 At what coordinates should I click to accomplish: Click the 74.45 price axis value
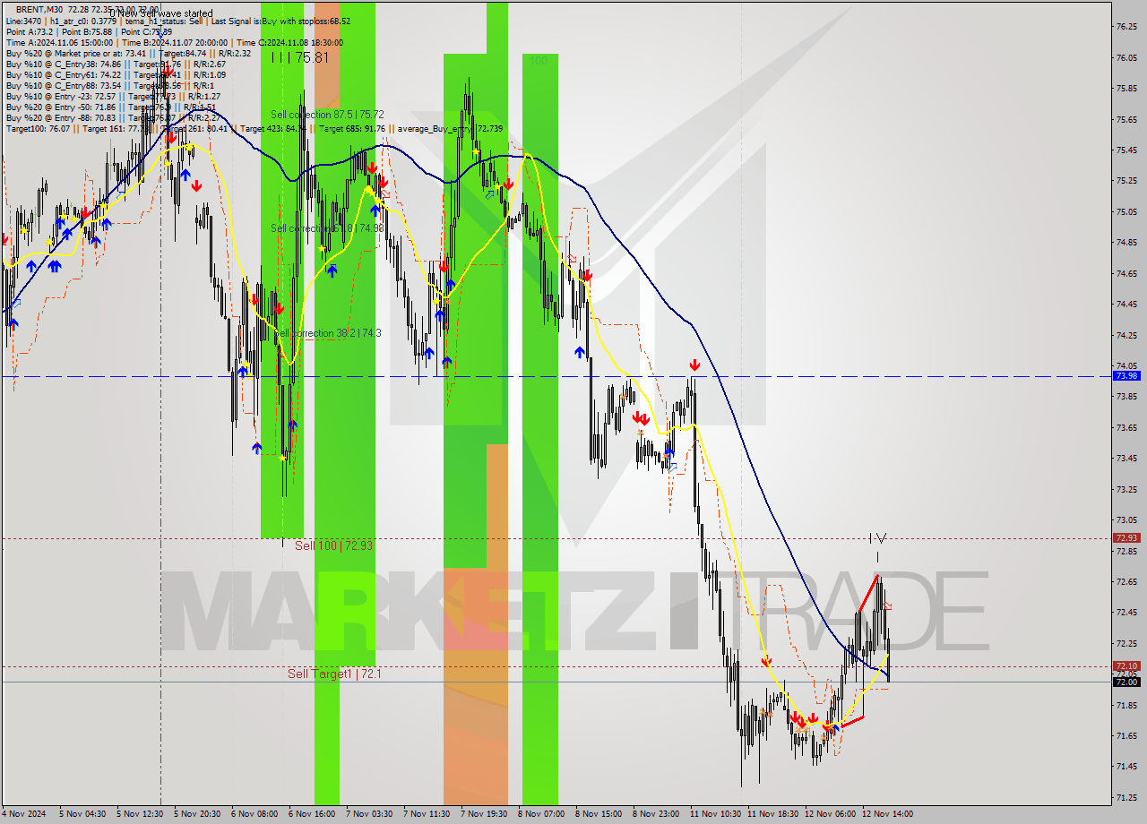tap(1126, 305)
